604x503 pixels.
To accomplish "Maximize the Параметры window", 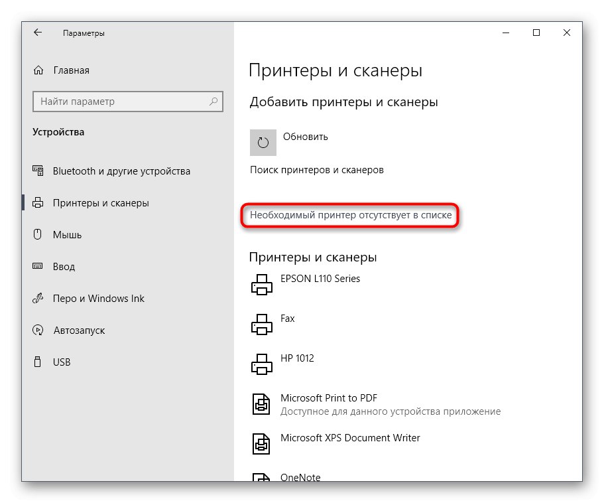I will (x=536, y=33).
